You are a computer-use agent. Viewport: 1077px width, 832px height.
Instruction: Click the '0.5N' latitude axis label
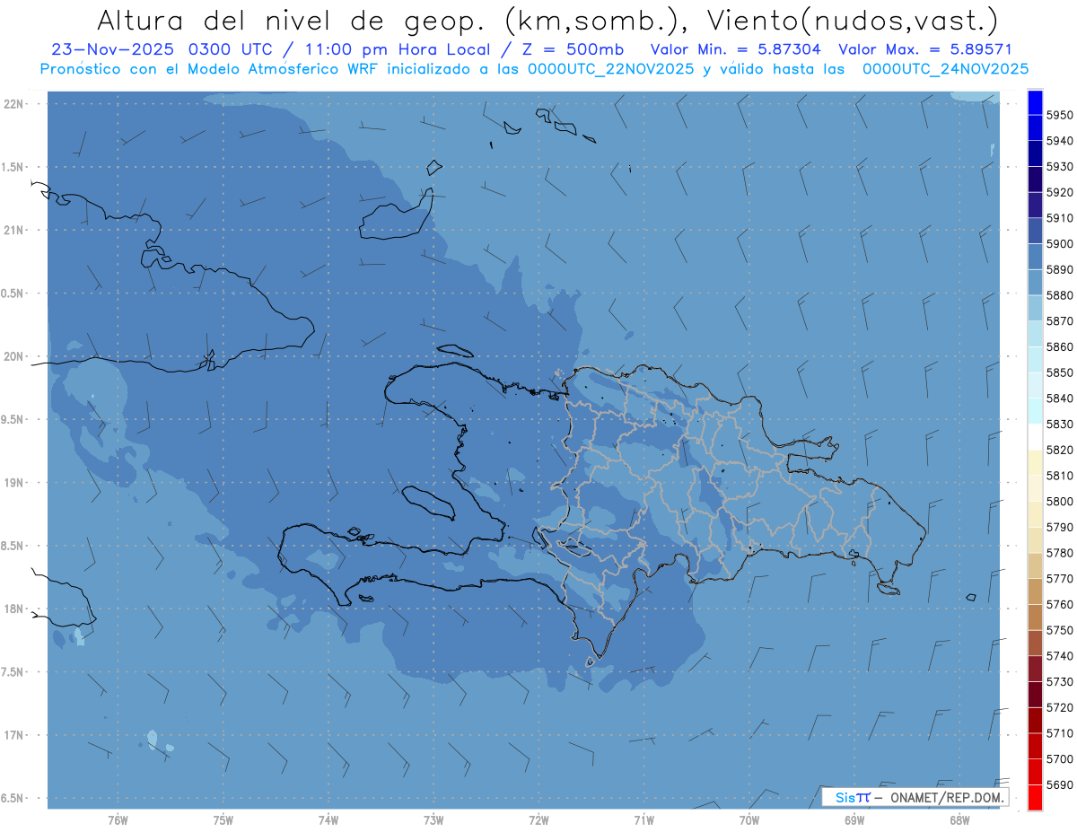[13, 293]
